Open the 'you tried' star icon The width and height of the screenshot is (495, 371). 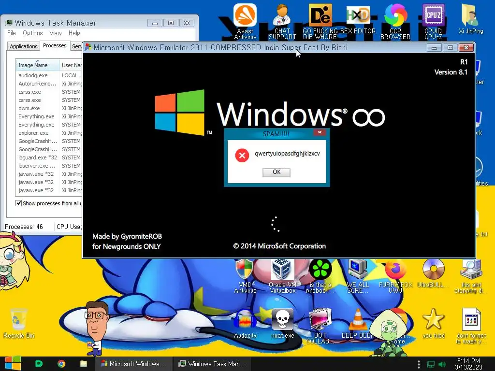(x=433, y=324)
